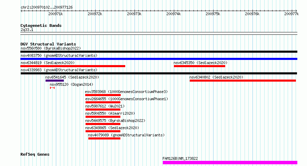The height and width of the screenshot is (166, 307).
Task: Click the 200975k ruler label
Action: (x=213, y=14)
